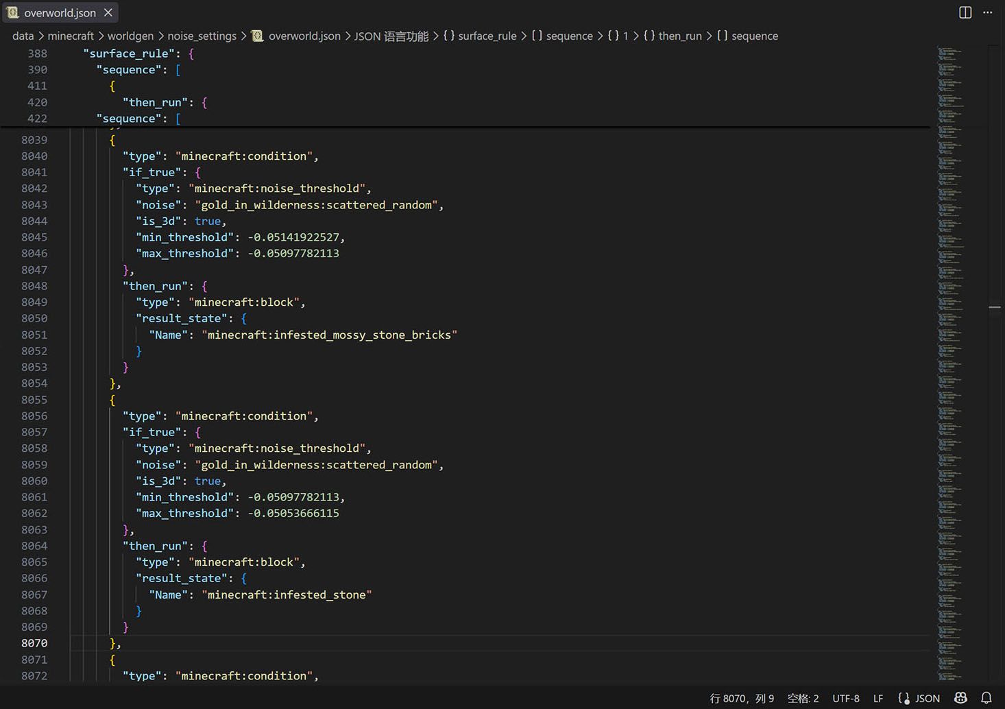Click overworld.json file icon in breadcrumb
This screenshot has height=709, width=1005.
(258, 36)
